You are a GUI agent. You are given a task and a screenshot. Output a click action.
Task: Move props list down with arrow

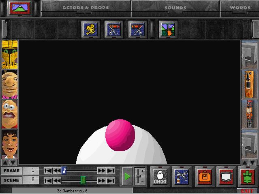pos(253,163)
